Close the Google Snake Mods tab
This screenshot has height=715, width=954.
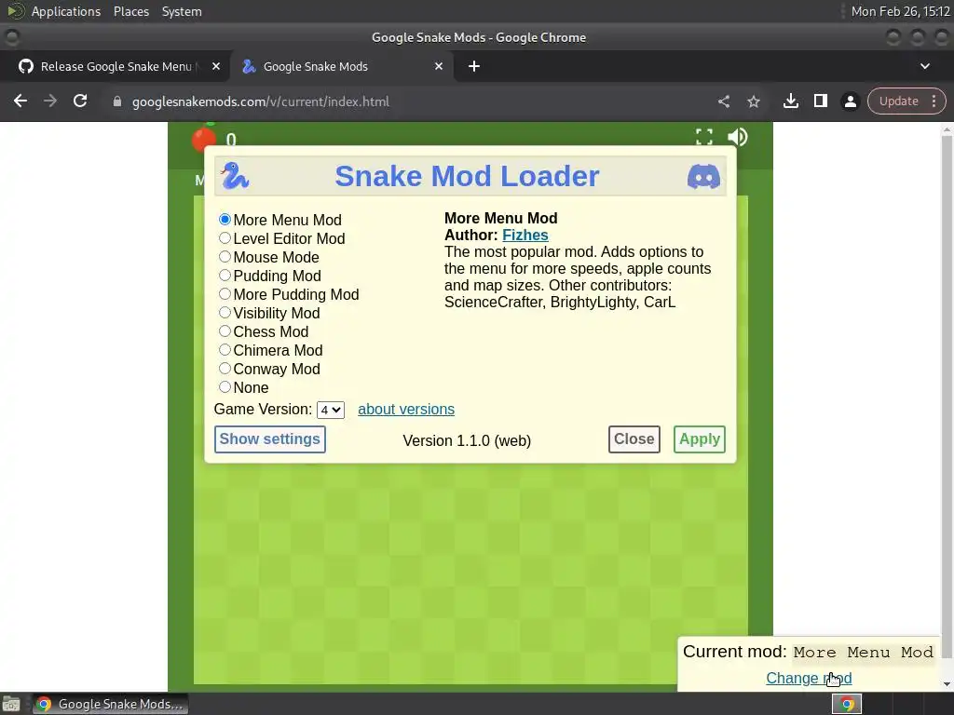439,66
